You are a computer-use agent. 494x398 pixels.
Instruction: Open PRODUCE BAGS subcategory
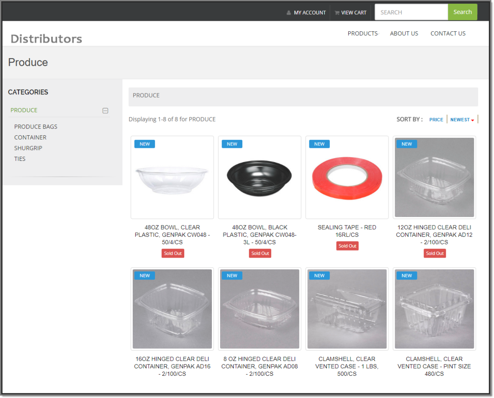[x=36, y=127]
